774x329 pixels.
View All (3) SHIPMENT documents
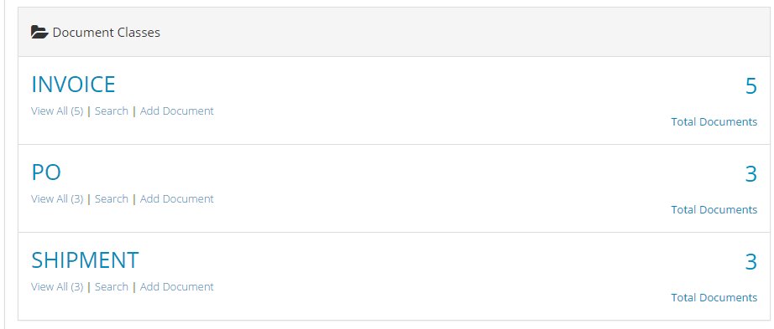57,286
